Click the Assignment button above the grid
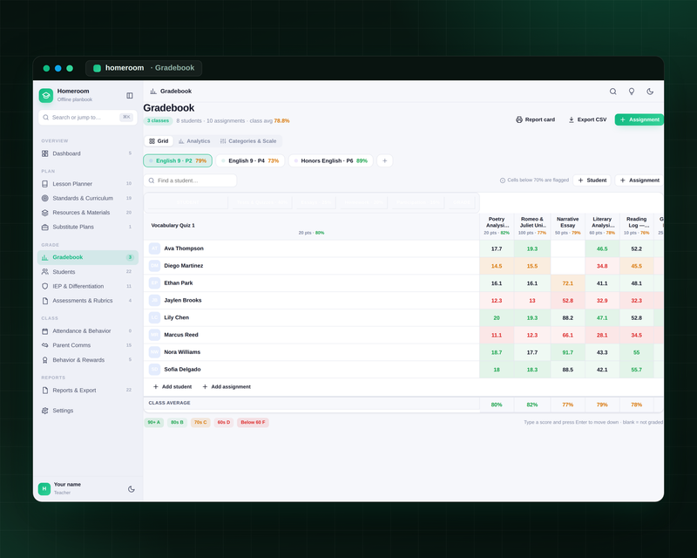Screen dimensions: 697x558 pos(639,180)
